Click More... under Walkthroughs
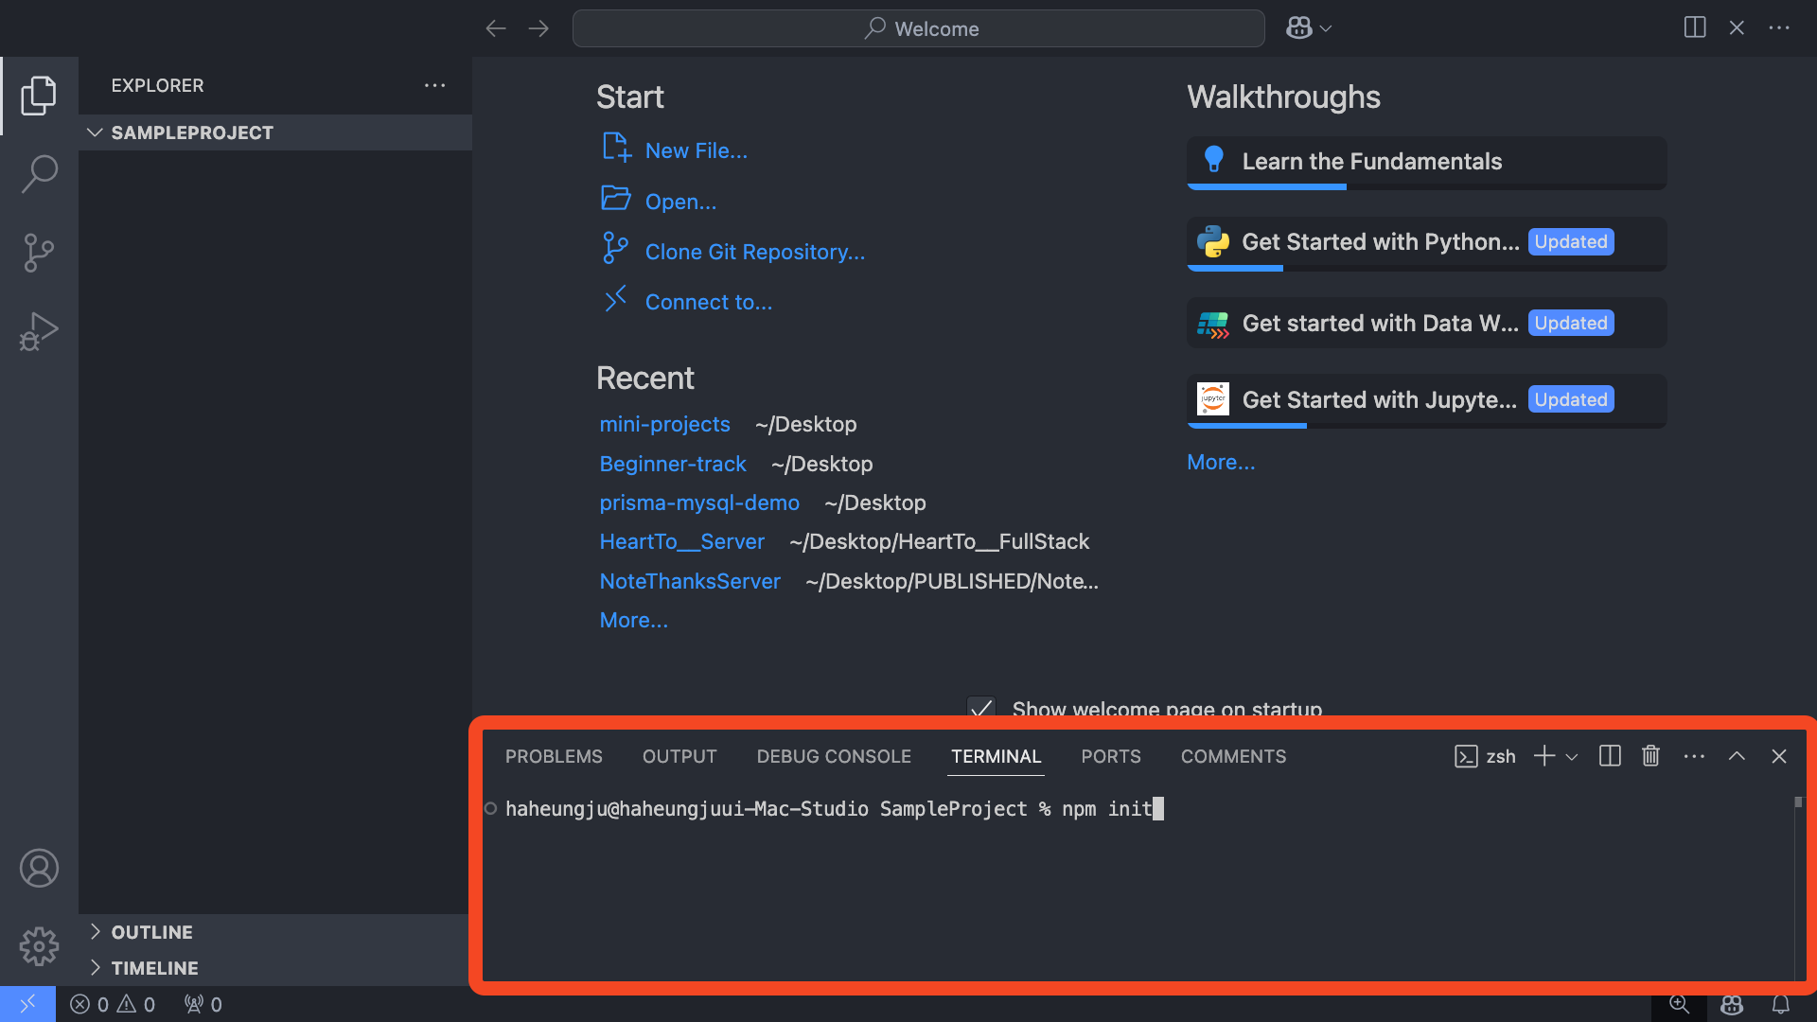 (x=1221, y=462)
